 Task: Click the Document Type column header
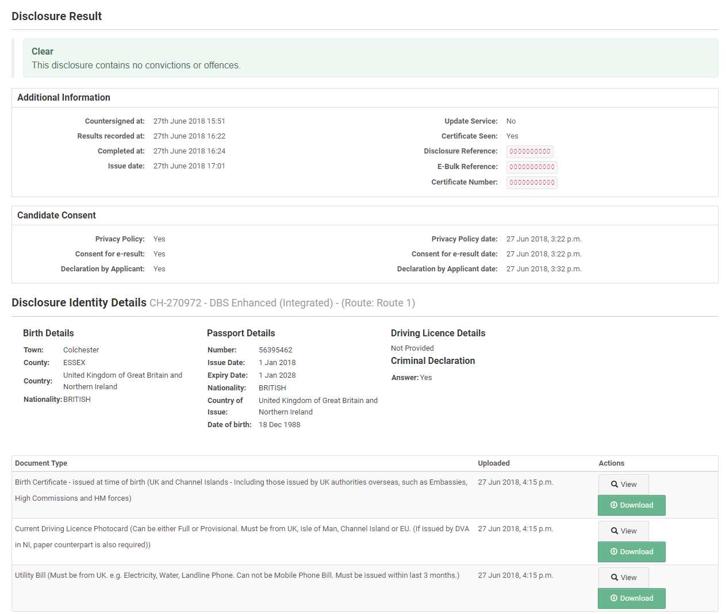coord(41,463)
